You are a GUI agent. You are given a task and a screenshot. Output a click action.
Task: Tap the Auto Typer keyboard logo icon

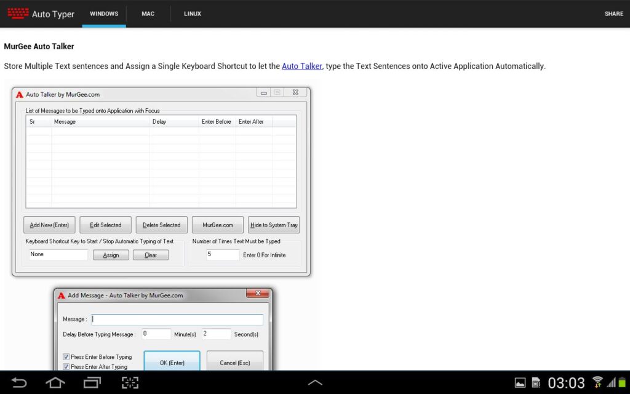18,14
